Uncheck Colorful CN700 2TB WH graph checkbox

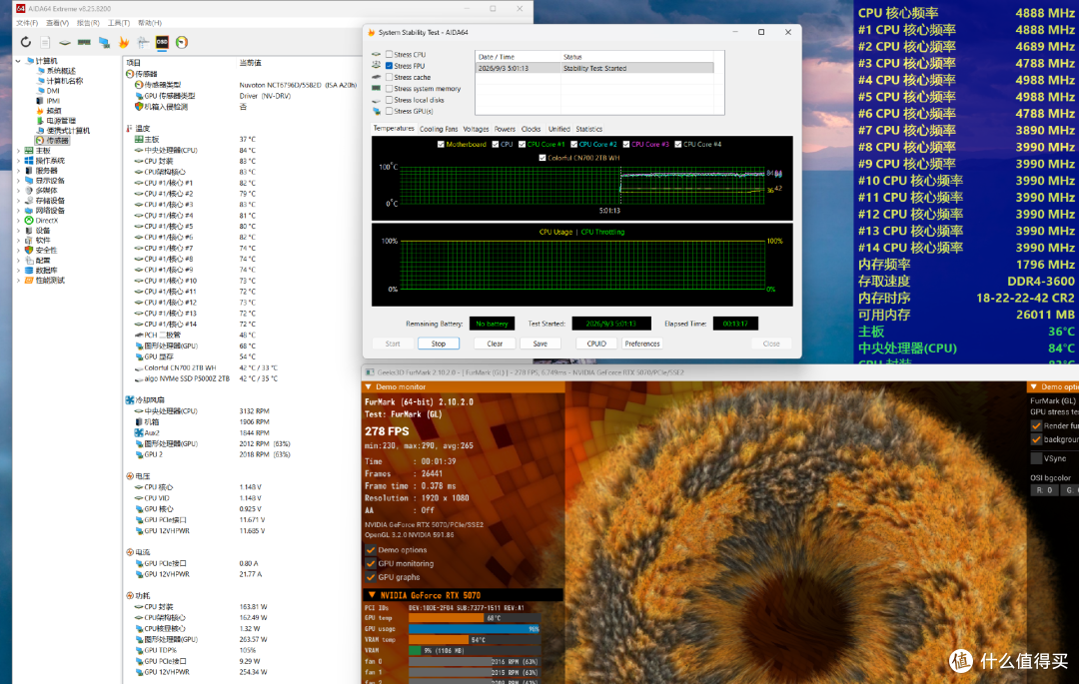542,158
